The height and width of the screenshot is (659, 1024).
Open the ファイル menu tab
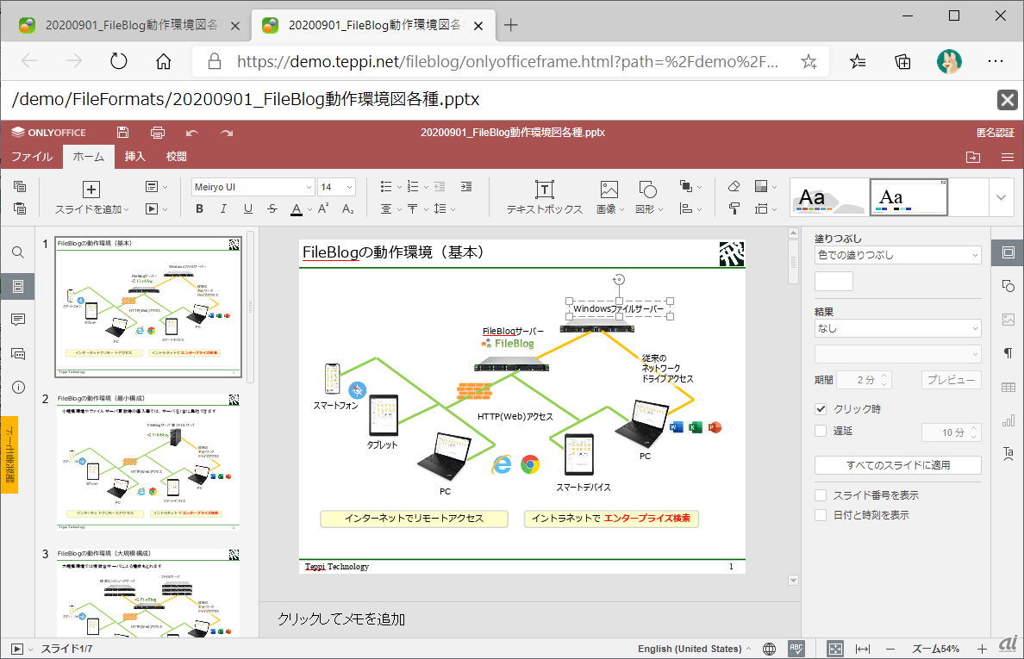32,157
